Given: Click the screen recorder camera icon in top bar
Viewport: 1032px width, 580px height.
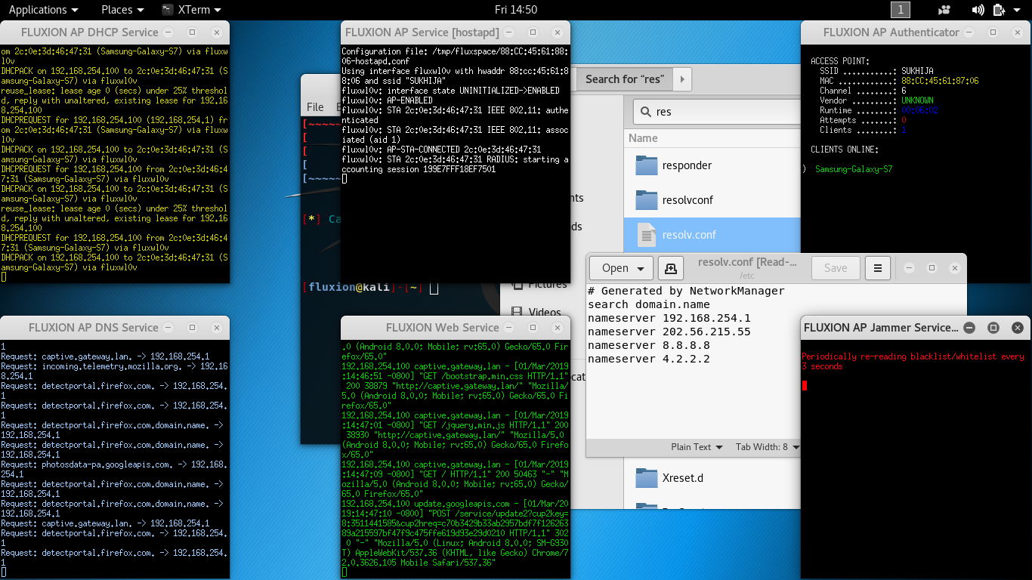Looking at the screenshot, I should (x=944, y=10).
